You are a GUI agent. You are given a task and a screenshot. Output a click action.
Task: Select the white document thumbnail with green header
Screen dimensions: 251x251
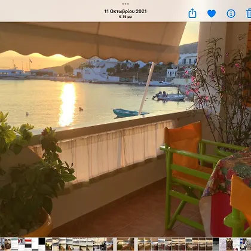point(14,244)
